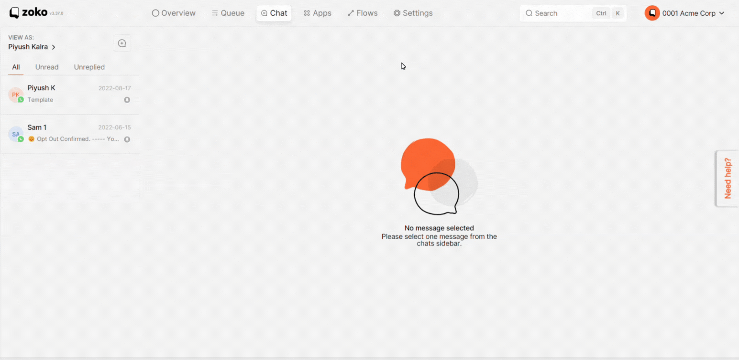Click the PK contact avatar
This screenshot has height=360, width=739.
(x=16, y=95)
